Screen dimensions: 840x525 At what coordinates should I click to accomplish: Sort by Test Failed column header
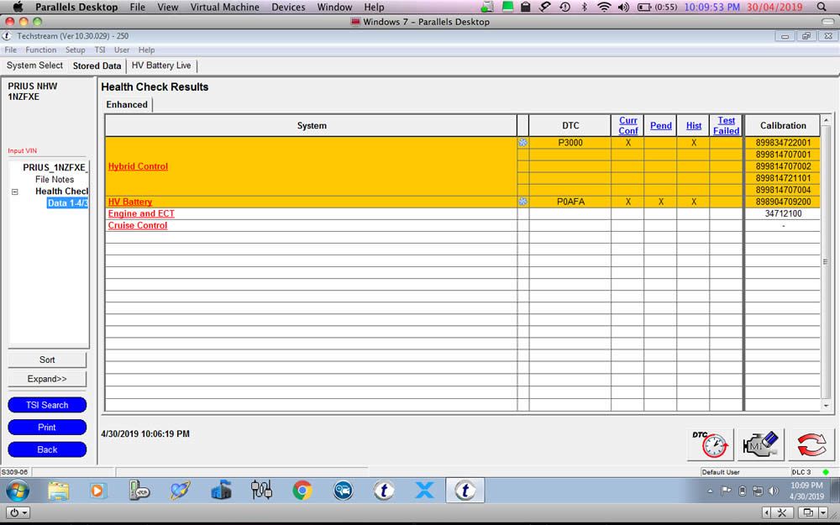tap(727, 125)
